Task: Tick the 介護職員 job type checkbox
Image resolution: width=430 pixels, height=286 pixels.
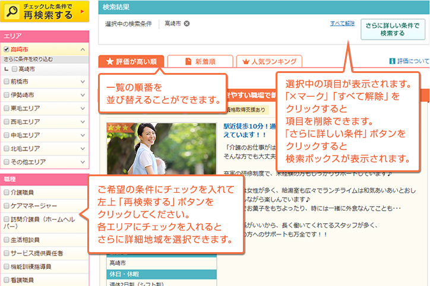Action: (x=7, y=193)
